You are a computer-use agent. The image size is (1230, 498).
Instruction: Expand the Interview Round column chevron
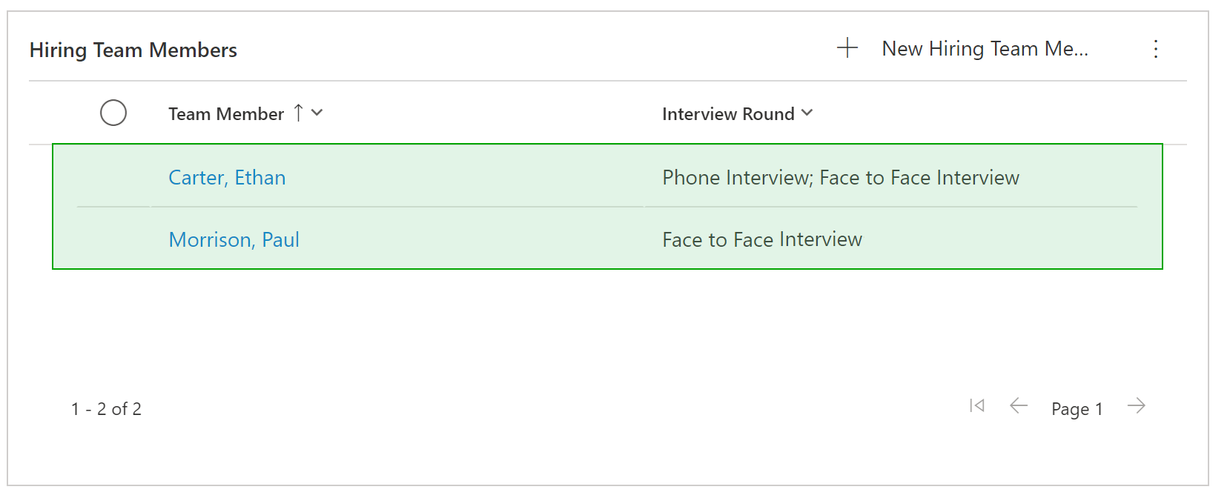(x=807, y=113)
